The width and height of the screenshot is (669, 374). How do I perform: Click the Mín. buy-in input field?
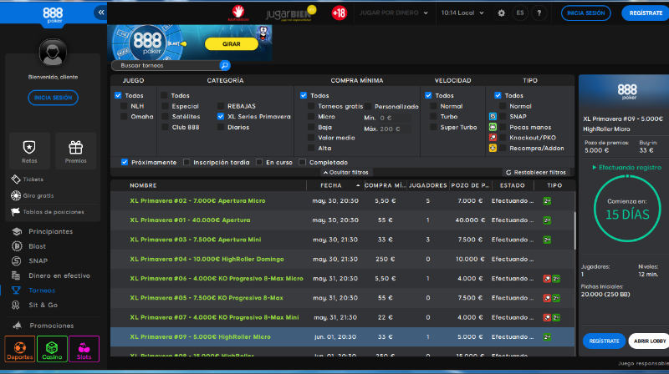tap(395, 118)
